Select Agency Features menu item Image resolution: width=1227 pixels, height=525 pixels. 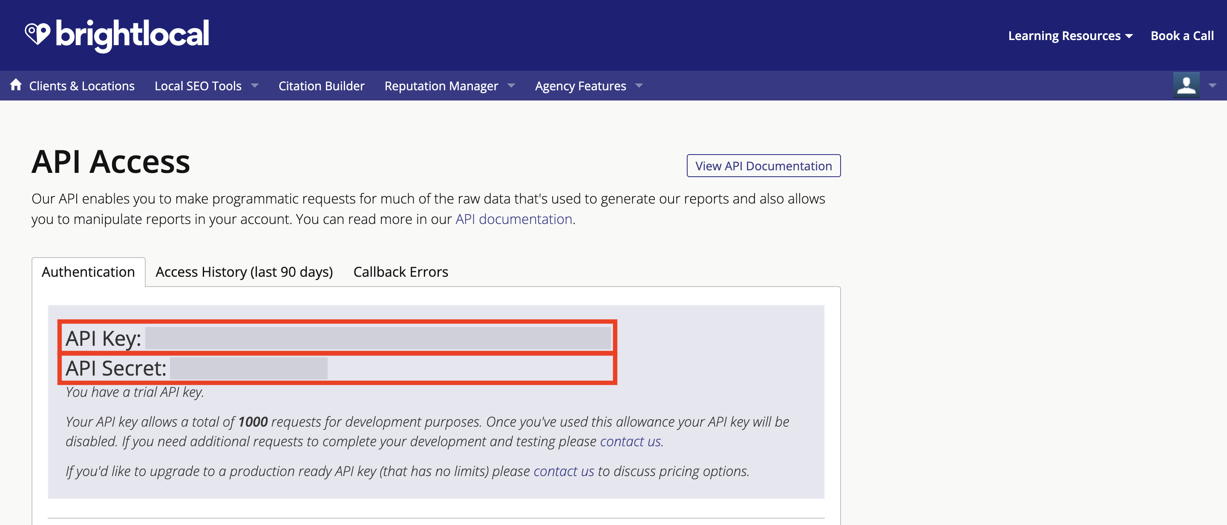coord(580,86)
